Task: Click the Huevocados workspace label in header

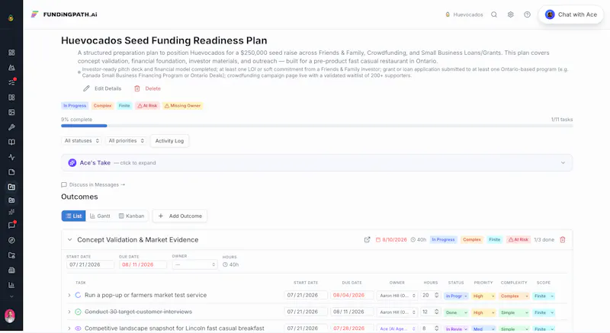Action: click(x=464, y=14)
